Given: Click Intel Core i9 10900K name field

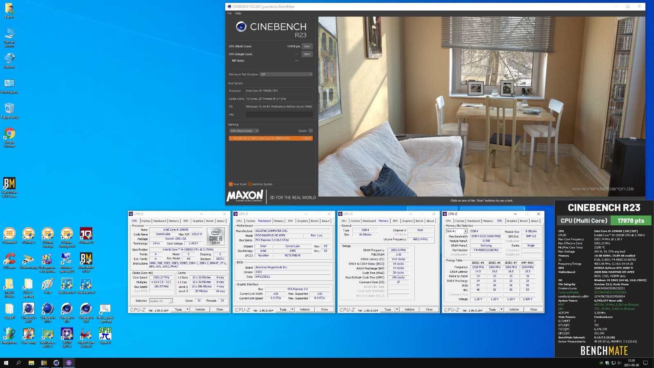Looking at the screenshot, I should pyautogui.click(x=176, y=230).
